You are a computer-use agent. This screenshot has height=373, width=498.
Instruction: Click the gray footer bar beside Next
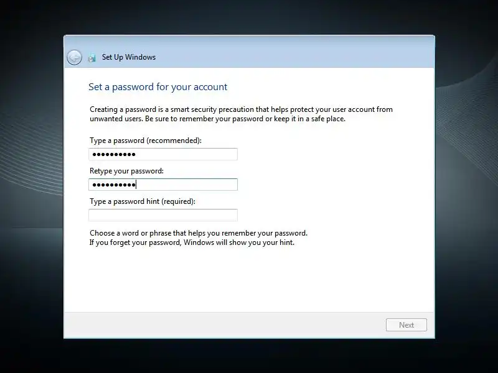tap(222, 325)
